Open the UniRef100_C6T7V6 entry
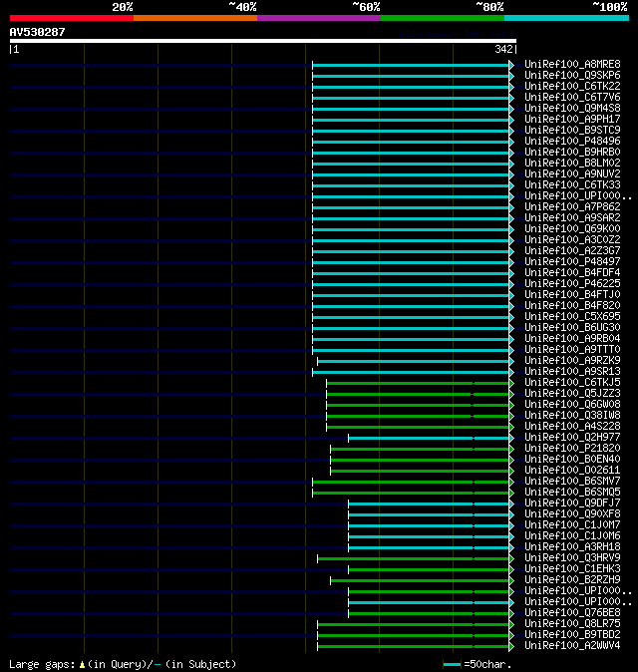This screenshot has width=638, height=672. (572, 98)
